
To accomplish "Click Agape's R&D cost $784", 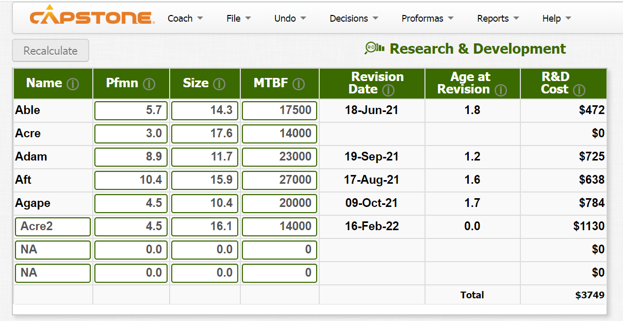I will point(592,203).
